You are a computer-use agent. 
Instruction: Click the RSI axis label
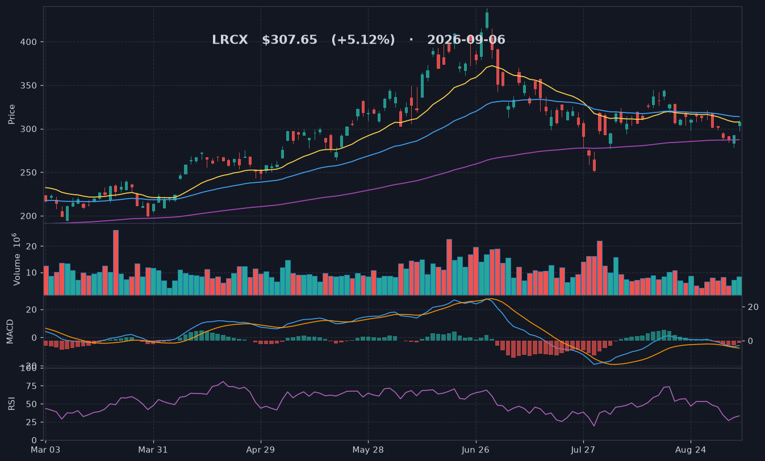(12, 404)
